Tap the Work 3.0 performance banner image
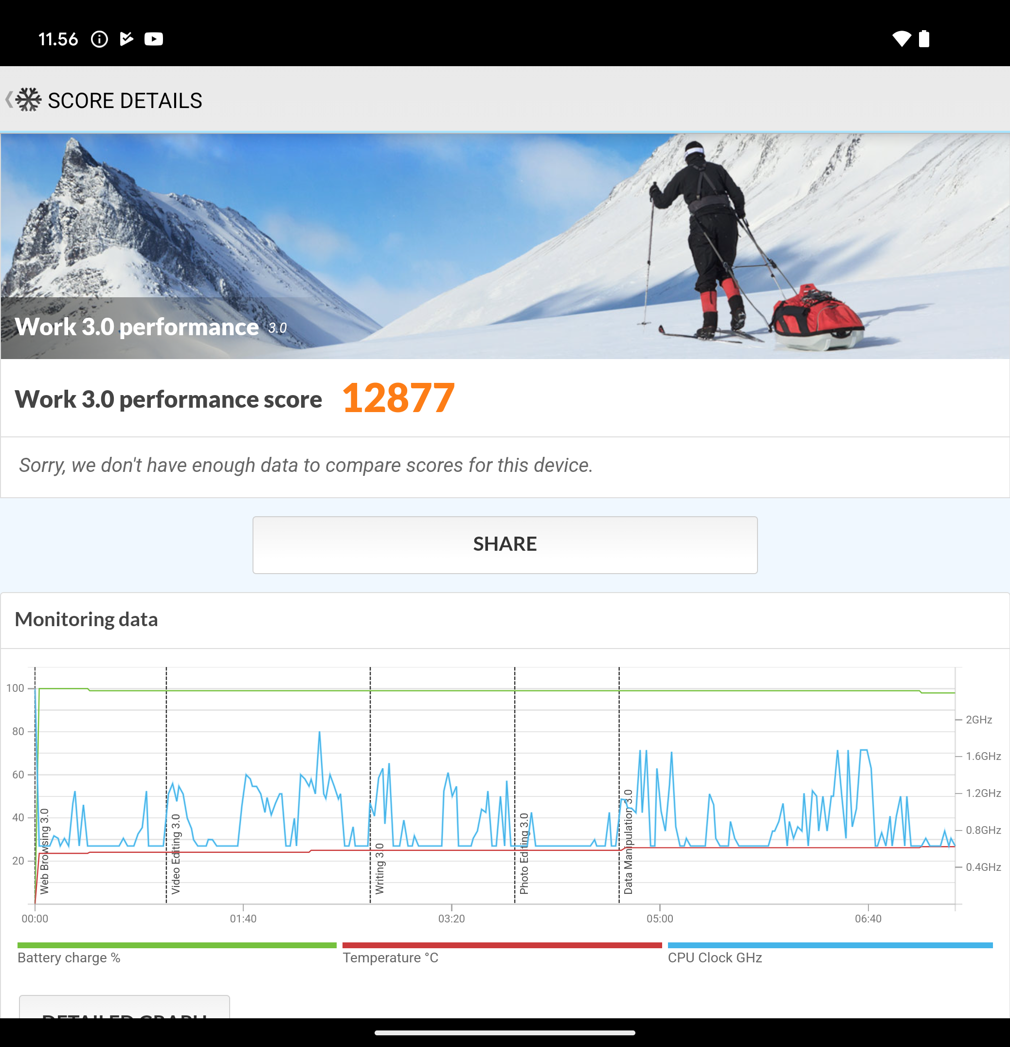 (x=505, y=246)
